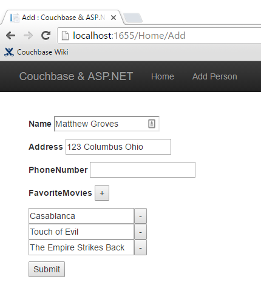
Task: Reload the page with the refresh icon
Action: tap(46, 35)
